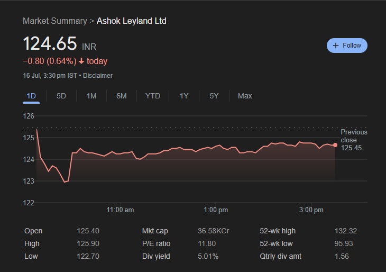Click the Previous close 125.45 label

pos(354,140)
